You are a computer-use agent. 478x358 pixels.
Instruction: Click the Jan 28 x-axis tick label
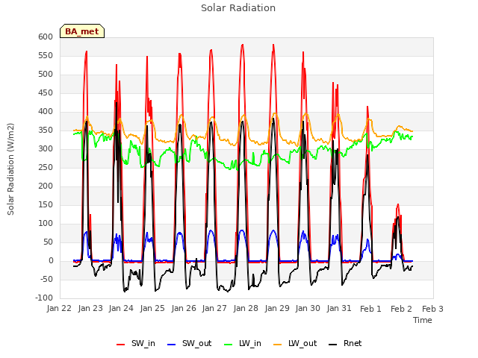[246, 308]
